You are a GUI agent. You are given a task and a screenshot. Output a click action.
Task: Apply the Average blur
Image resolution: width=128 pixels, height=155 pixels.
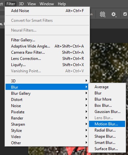pyautogui.click(x=107, y=87)
